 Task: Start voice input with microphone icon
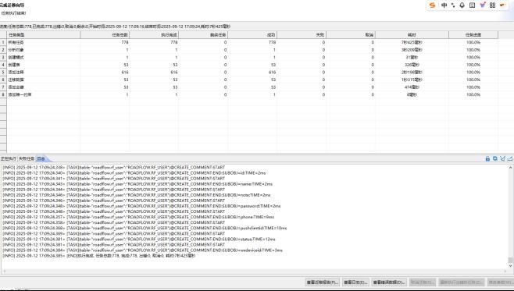(462, 5)
